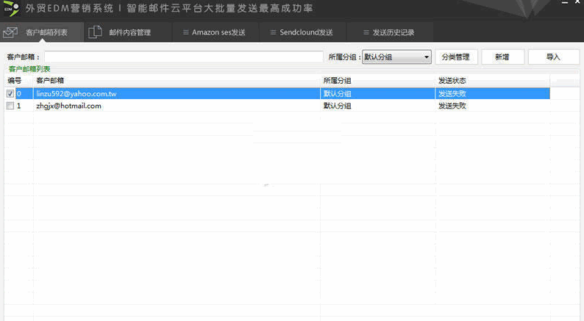Click the EDM app logo icon
The width and height of the screenshot is (584, 321).
[11, 8]
